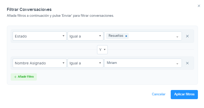Delete the Estado filter row

(187, 36)
